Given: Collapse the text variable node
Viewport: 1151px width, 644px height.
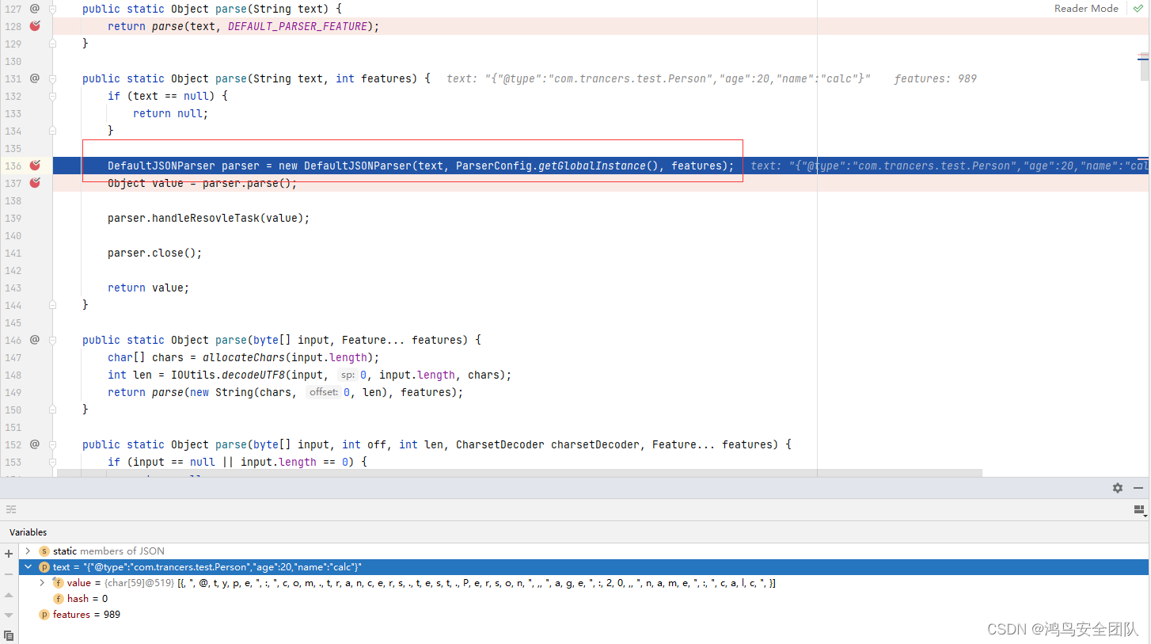Looking at the screenshot, I should point(28,567).
